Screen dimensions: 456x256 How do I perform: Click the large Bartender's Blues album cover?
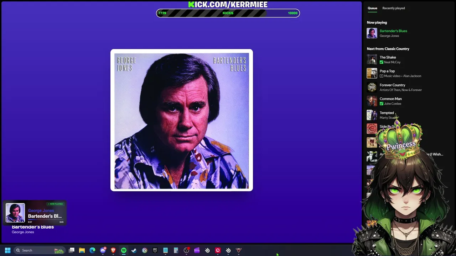pos(182,120)
